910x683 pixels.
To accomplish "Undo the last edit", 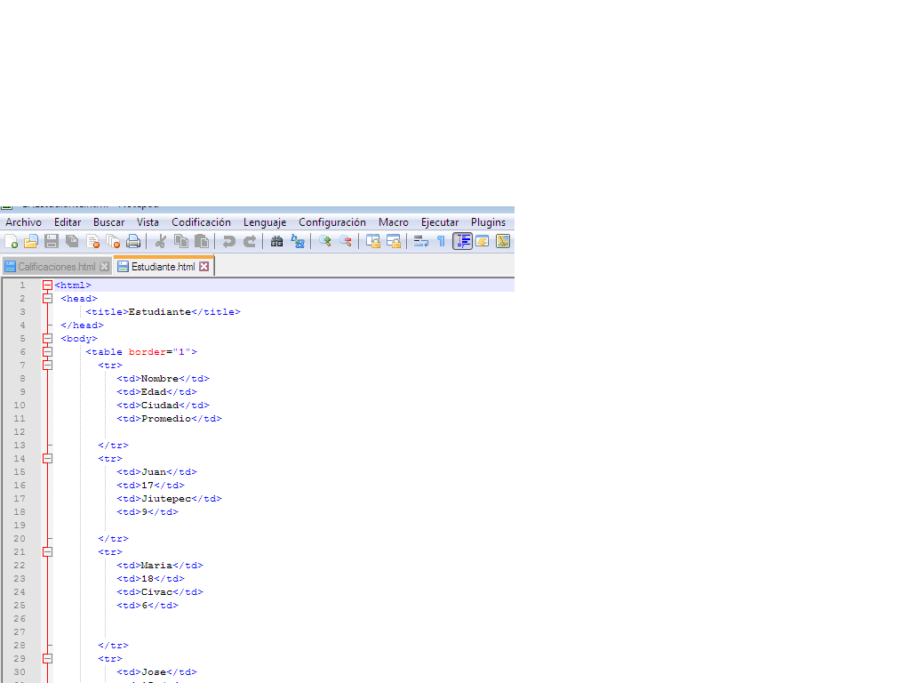I will [x=230, y=241].
